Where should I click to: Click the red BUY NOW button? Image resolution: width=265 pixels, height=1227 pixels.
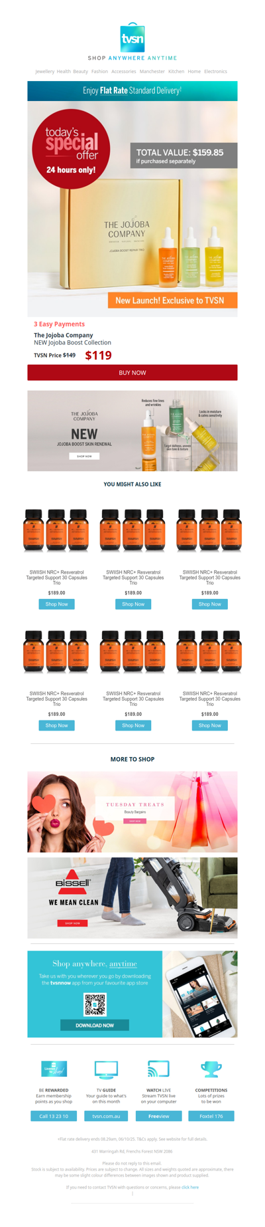pyautogui.click(x=132, y=373)
